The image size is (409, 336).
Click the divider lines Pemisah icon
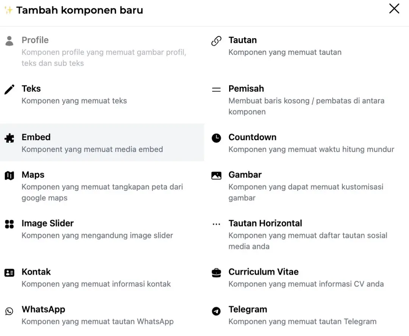coord(216,90)
